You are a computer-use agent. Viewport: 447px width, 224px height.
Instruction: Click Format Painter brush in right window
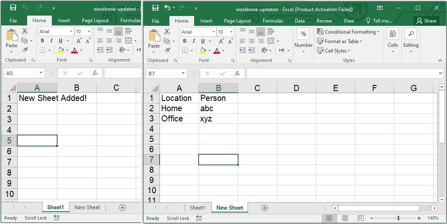coord(167,50)
